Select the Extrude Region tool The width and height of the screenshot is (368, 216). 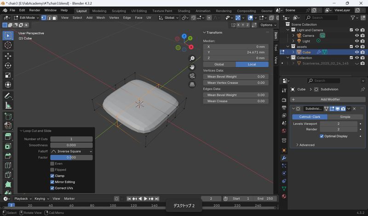coord(8,136)
